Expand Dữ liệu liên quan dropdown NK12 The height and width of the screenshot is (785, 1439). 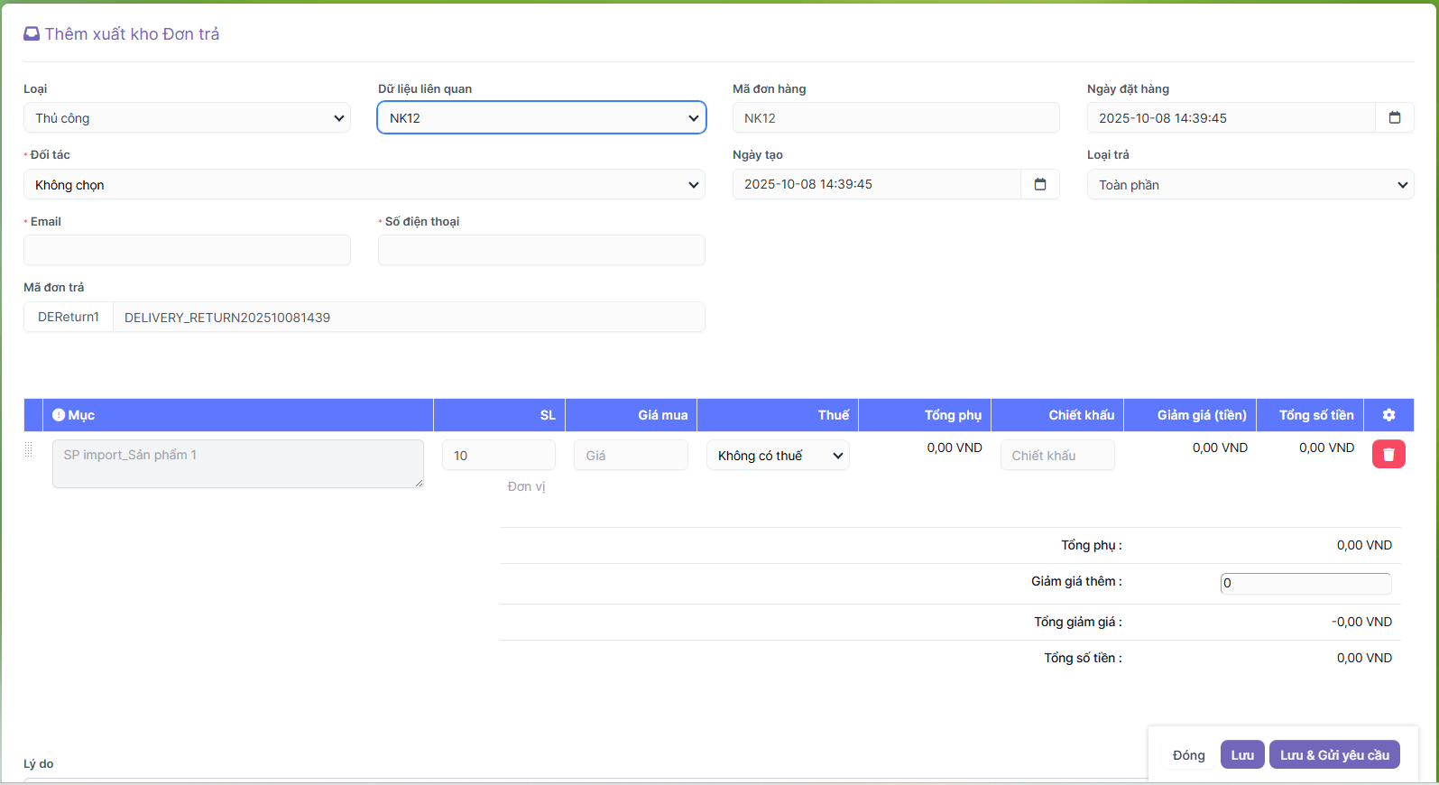click(x=541, y=118)
